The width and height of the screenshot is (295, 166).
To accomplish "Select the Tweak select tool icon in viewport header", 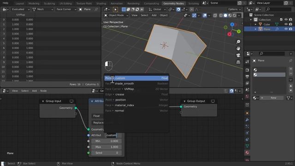I will [x=115, y=9].
